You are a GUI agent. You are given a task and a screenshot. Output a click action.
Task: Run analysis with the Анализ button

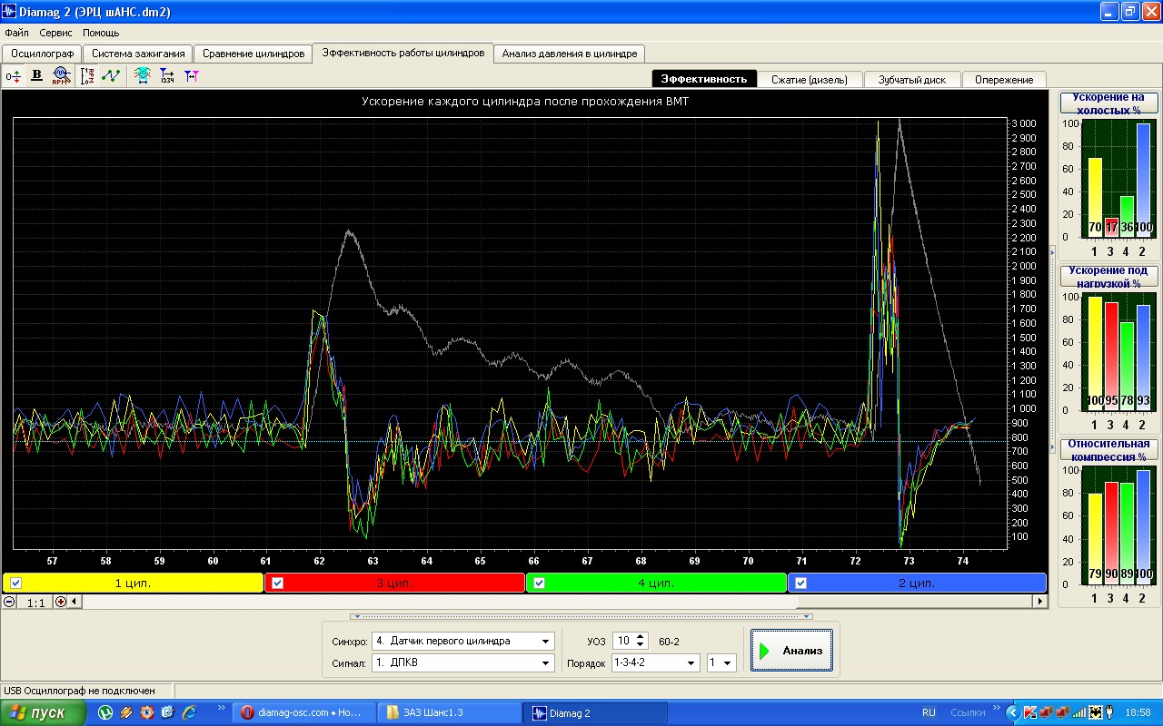[x=791, y=651]
